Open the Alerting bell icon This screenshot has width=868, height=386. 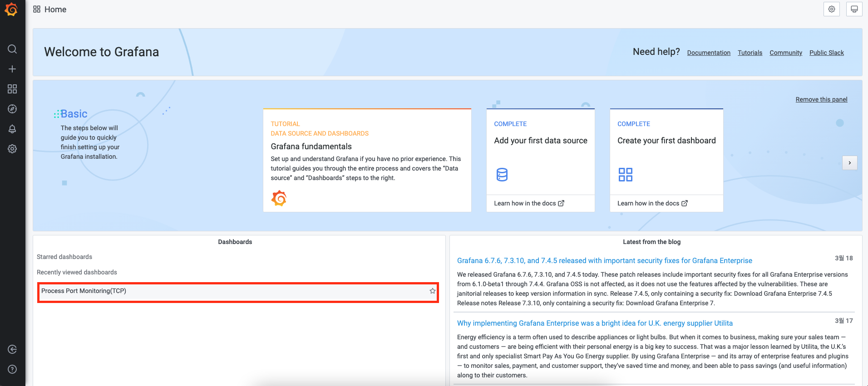[12, 129]
